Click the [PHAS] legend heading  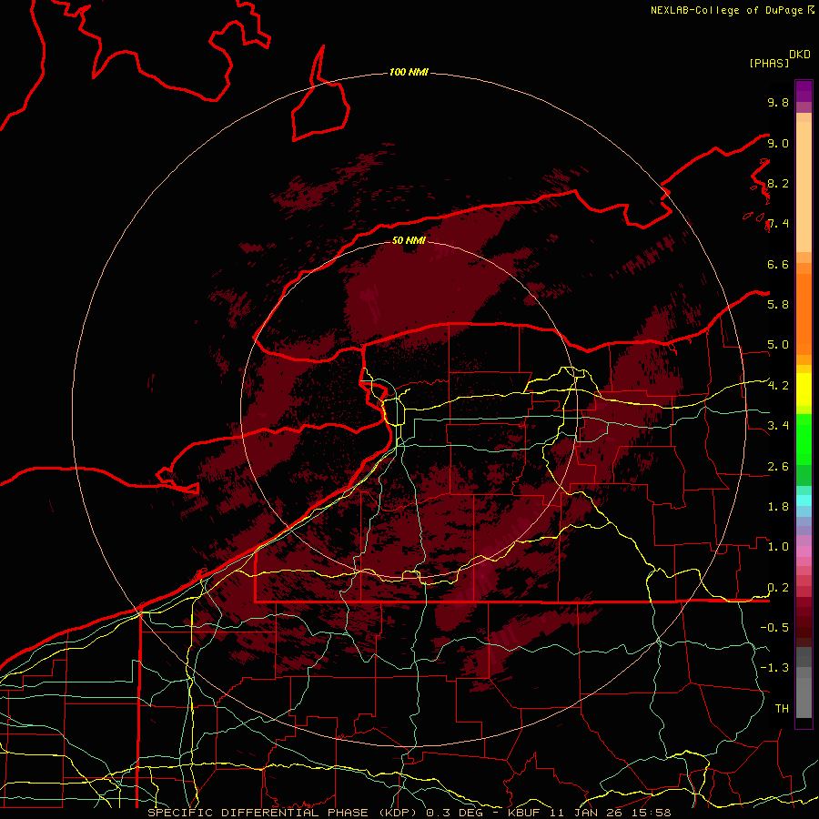pos(769,63)
